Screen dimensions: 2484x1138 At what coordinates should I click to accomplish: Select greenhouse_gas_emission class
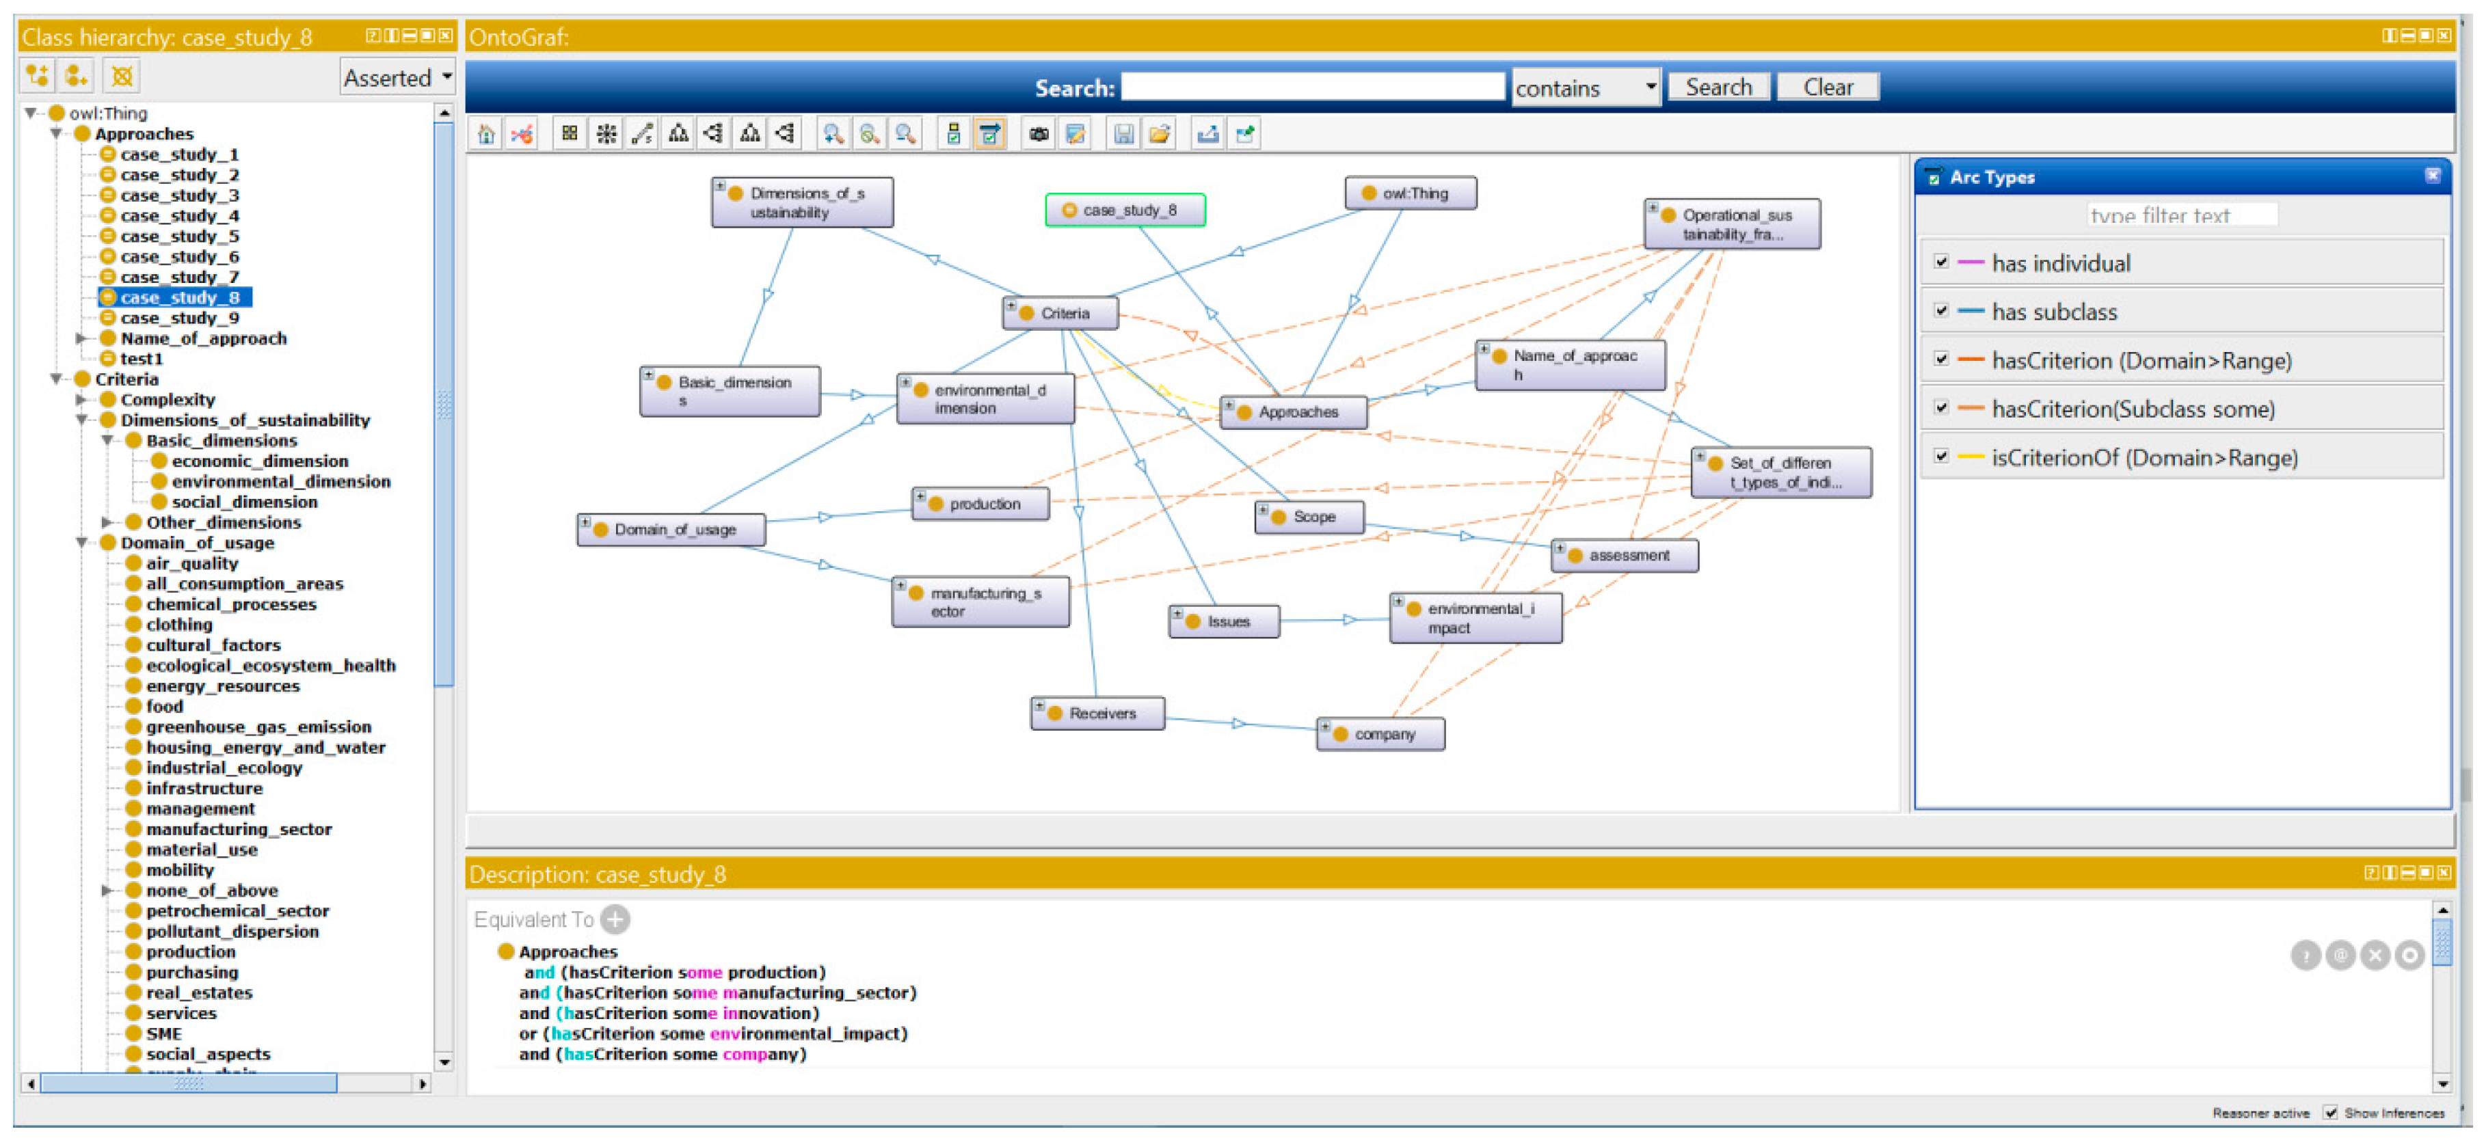(x=258, y=727)
